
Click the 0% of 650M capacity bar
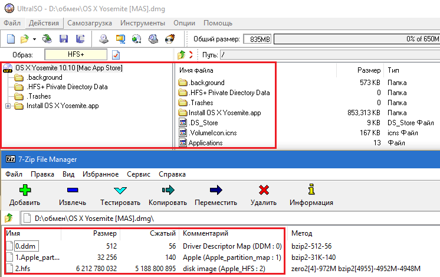point(357,39)
